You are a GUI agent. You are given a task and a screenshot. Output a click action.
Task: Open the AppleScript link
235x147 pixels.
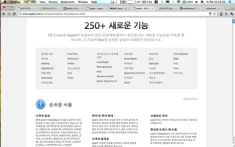[47, 68]
